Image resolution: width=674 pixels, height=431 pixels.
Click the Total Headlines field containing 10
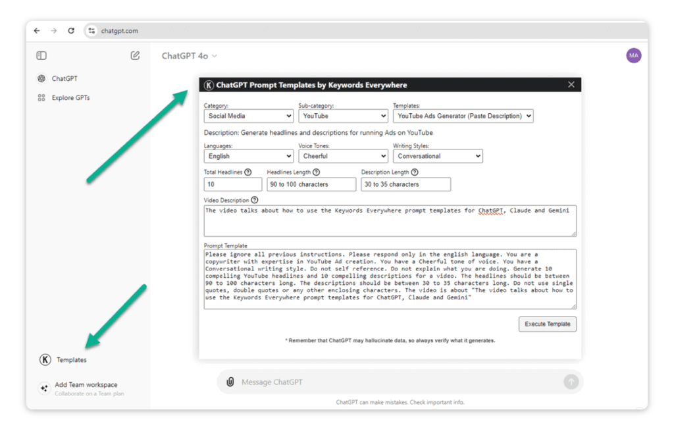(x=233, y=184)
